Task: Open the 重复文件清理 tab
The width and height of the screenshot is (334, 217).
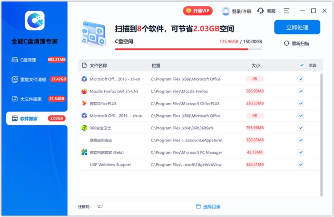Action: point(37,79)
